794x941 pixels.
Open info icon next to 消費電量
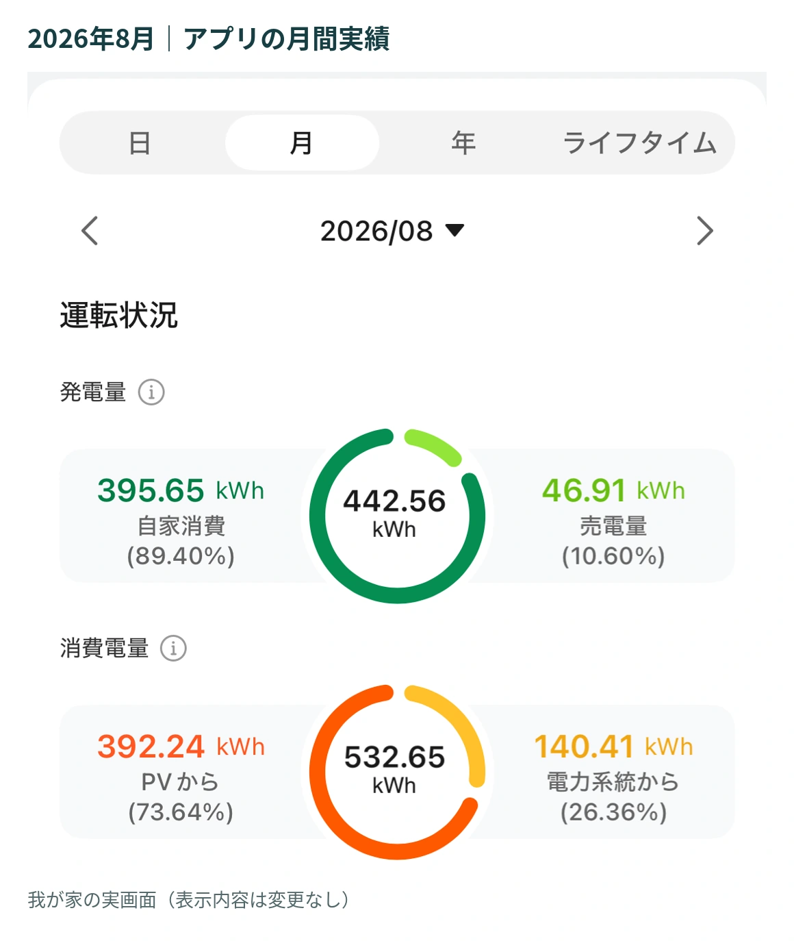coord(173,648)
